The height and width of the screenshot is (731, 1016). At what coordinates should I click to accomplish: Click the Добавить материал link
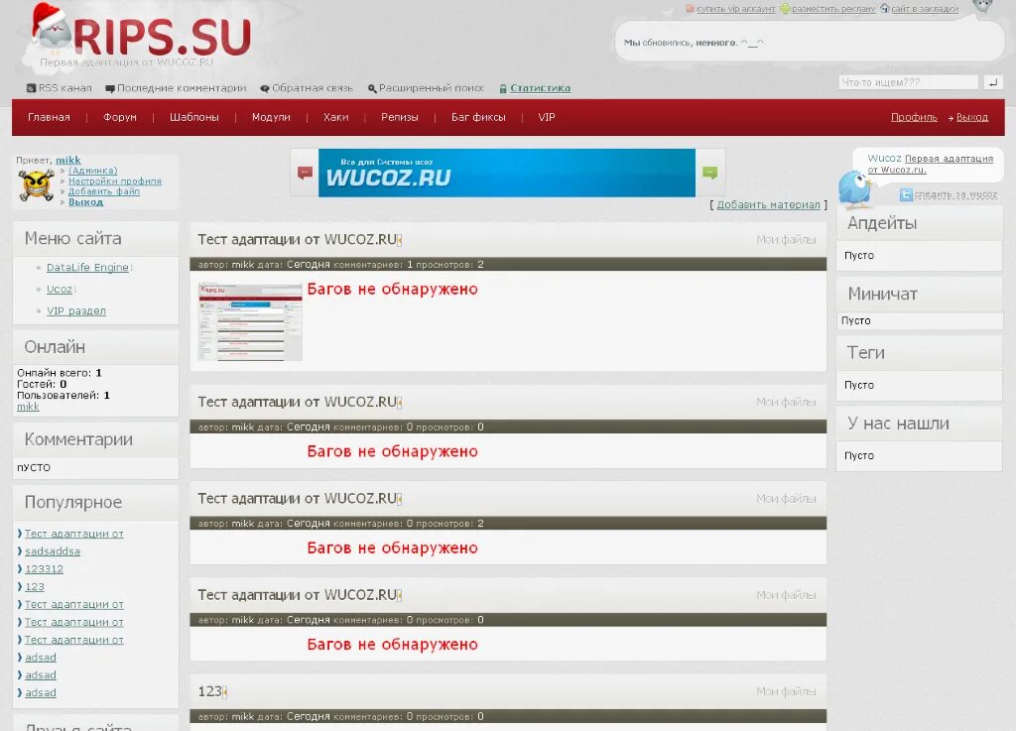[x=769, y=204]
